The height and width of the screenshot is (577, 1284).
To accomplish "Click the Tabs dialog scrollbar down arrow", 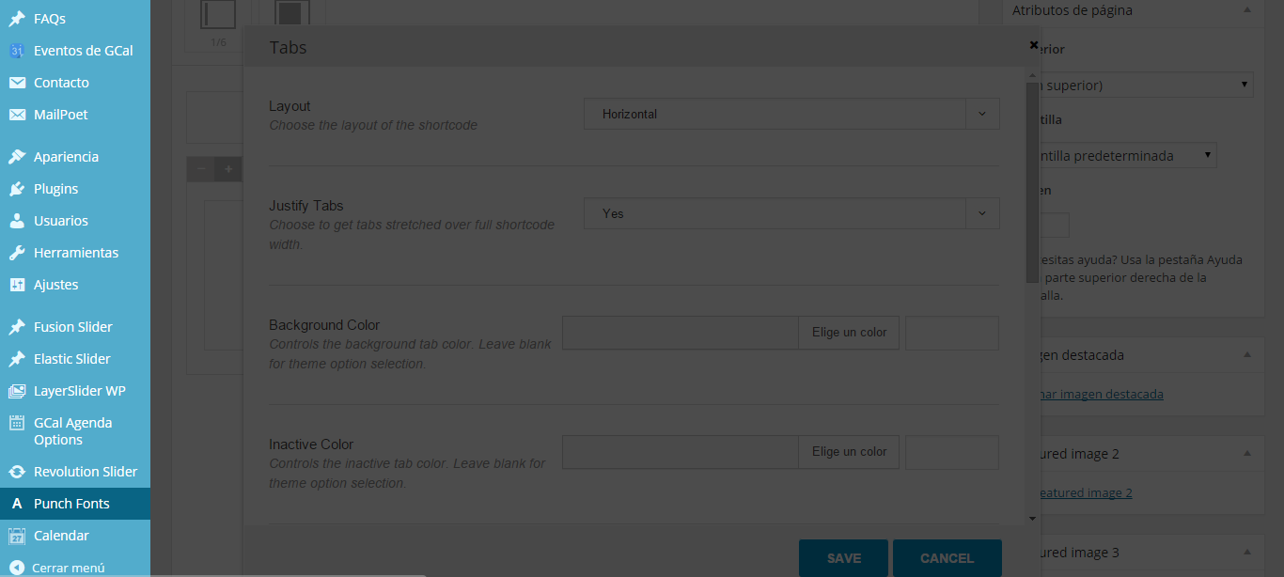I will [1032, 518].
